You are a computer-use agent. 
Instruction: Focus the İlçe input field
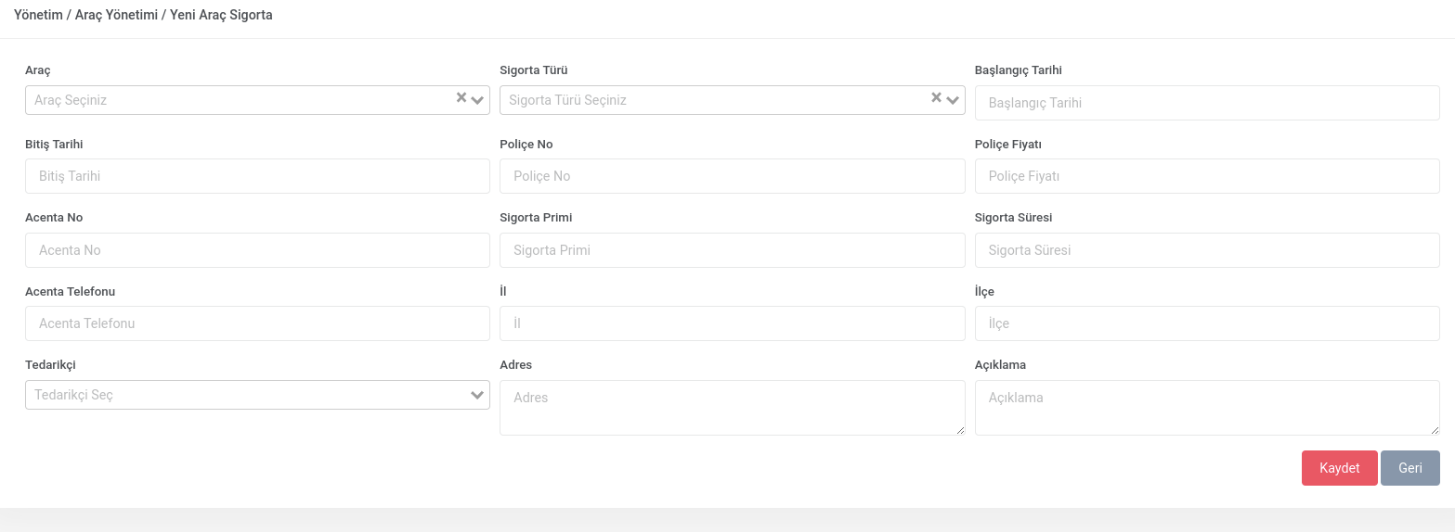coord(1207,323)
